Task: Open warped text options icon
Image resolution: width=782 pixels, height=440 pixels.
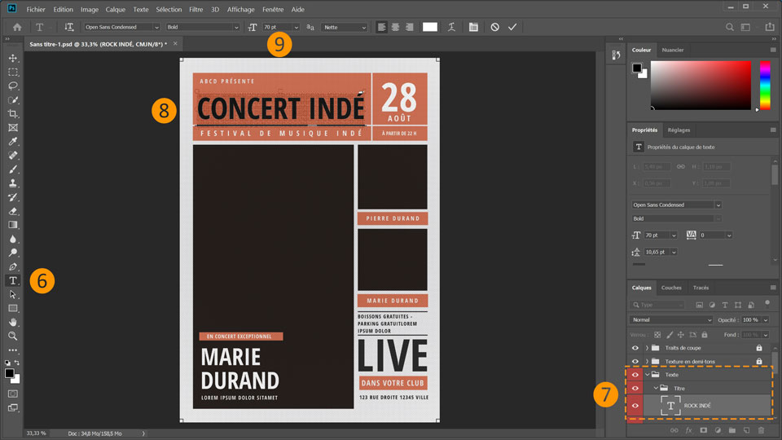Action: coord(451,27)
